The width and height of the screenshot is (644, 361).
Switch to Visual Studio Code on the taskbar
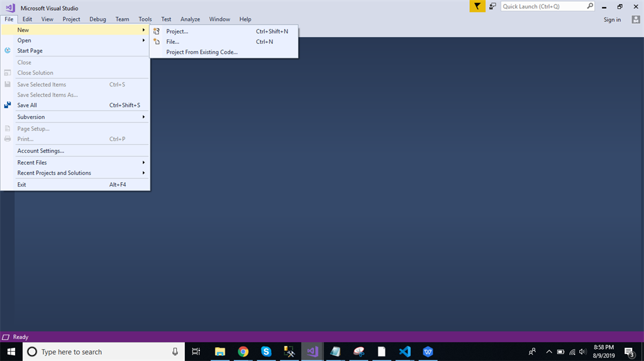[404, 352]
